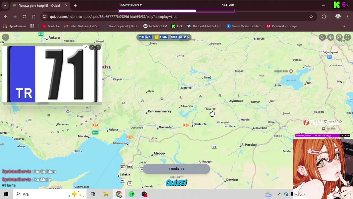The width and height of the screenshot is (353, 199).
Task: Open Gelen Kutusu Gmail bookmark
Action: [81, 26]
